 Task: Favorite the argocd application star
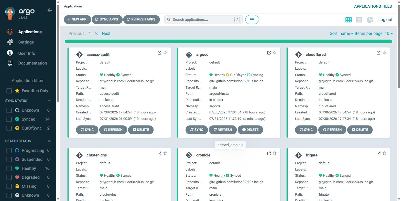[275, 52]
